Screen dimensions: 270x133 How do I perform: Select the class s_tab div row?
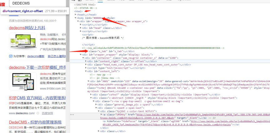click(x=112, y=51)
